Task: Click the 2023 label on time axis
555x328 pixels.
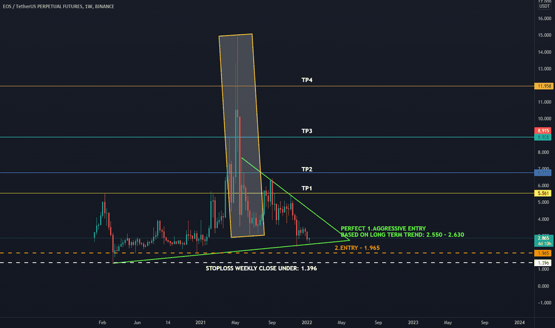Action: point(413,323)
